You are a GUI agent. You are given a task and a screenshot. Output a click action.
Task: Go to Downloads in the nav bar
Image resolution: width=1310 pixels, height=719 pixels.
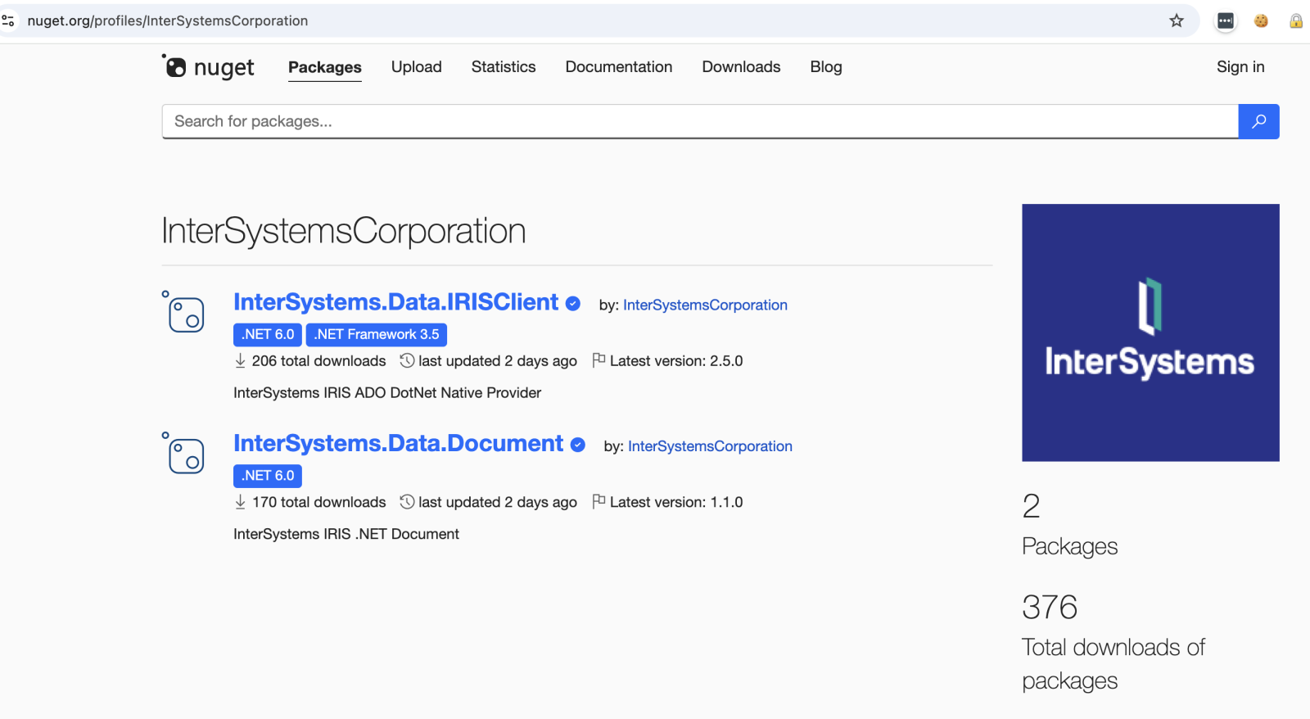point(741,67)
